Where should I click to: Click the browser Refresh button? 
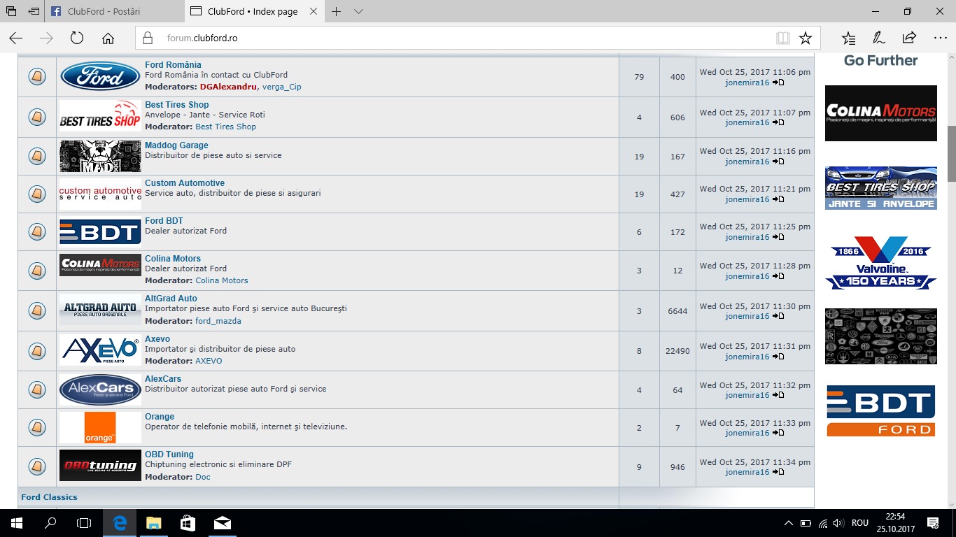(77, 38)
